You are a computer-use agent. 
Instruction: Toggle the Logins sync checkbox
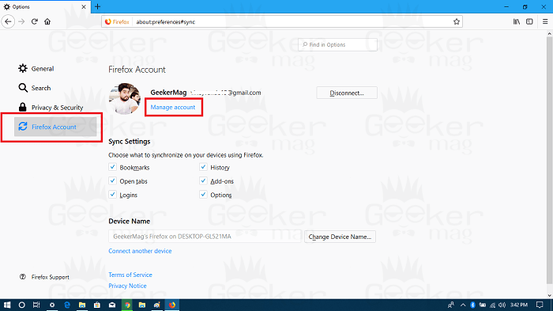click(112, 195)
